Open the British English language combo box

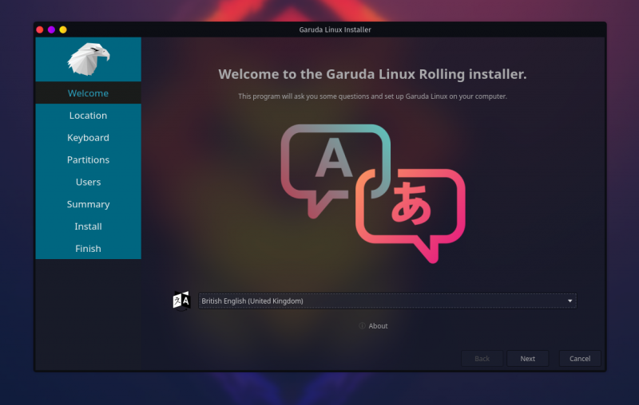(x=387, y=301)
